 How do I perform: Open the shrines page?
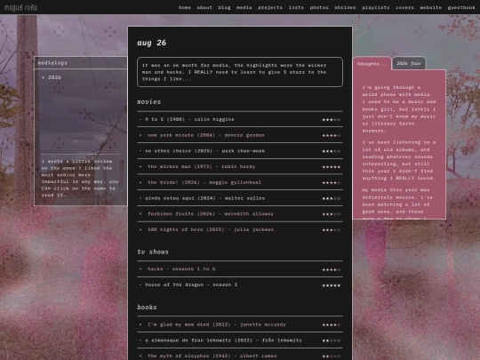345,7
